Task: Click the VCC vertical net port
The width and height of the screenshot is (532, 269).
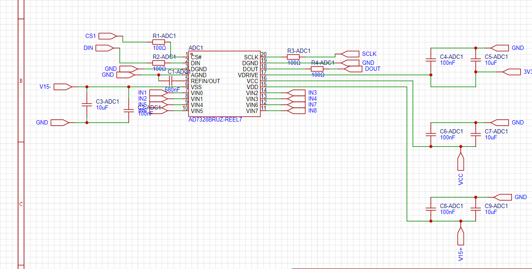Action: pyautogui.click(x=461, y=162)
